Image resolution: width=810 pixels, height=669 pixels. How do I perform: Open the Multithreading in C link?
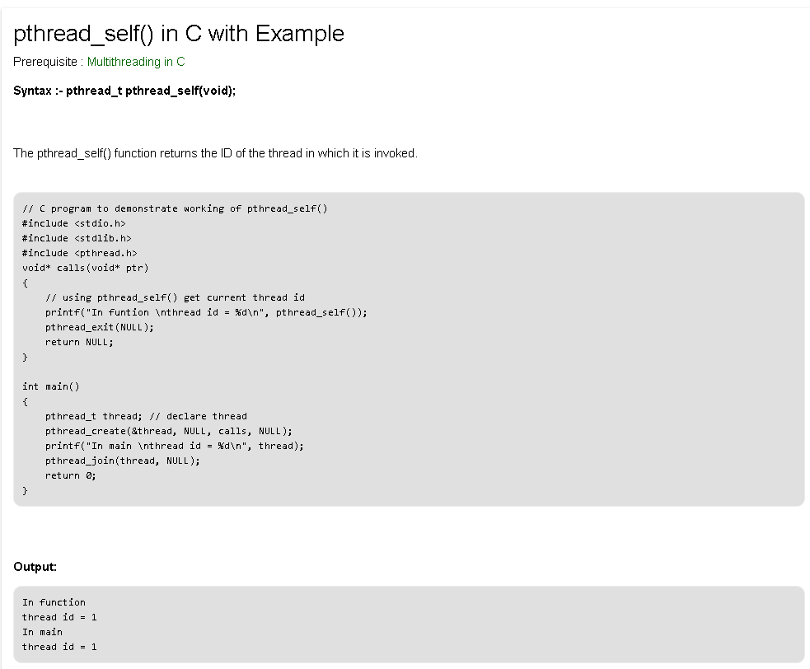[136, 62]
